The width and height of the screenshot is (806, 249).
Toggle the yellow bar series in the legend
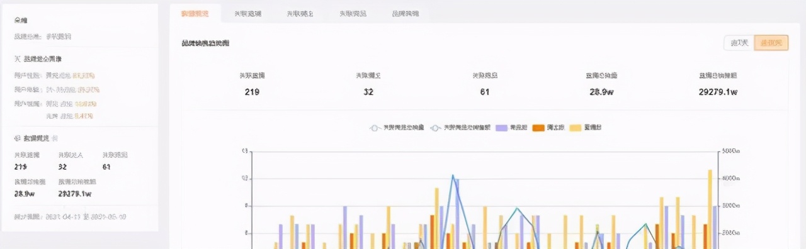tap(585, 128)
